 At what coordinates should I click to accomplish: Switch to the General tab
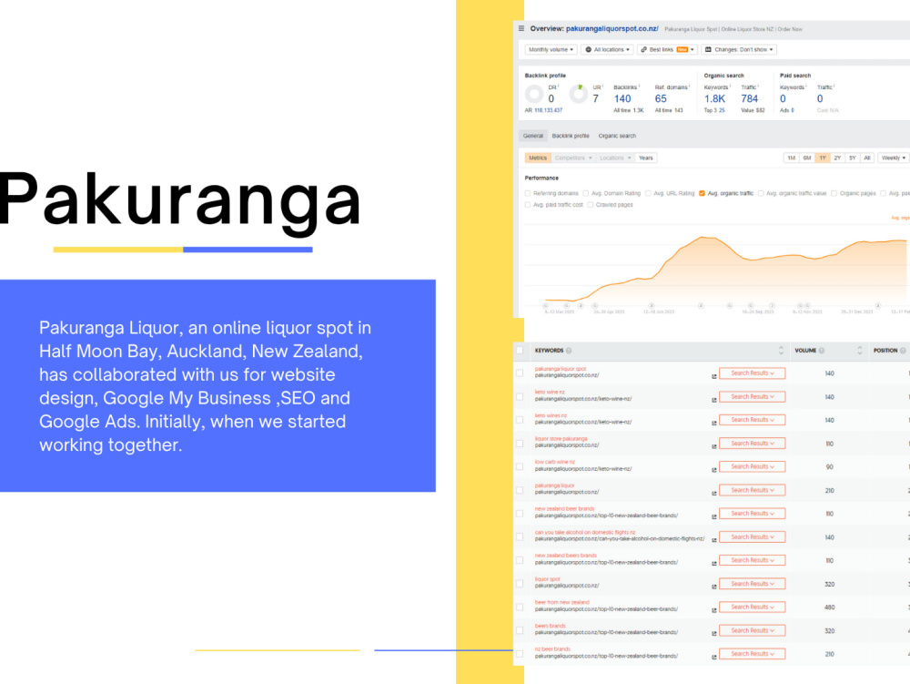pos(532,136)
